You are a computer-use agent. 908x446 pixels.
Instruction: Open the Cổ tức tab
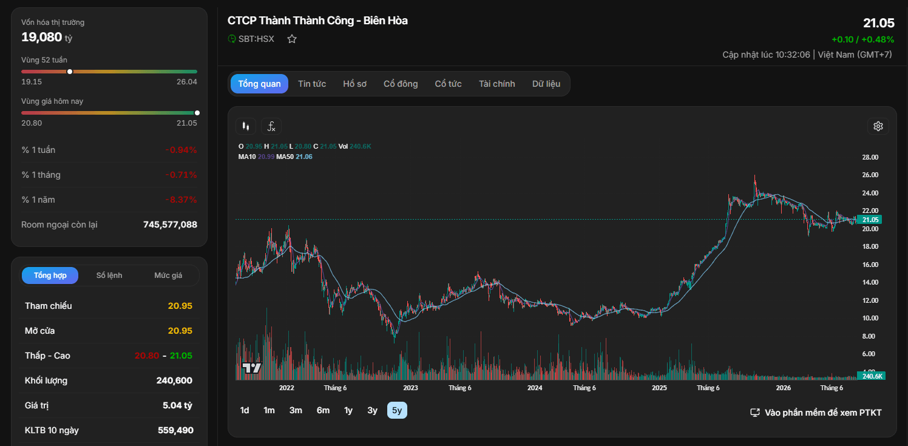click(448, 84)
